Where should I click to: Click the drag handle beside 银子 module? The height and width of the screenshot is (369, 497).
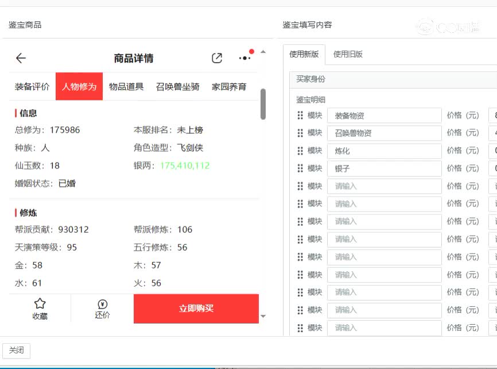pyautogui.click(x=299, y=168)
